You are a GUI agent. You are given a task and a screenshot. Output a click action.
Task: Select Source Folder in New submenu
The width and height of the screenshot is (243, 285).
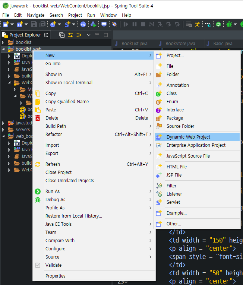click(x=197, y=126)
